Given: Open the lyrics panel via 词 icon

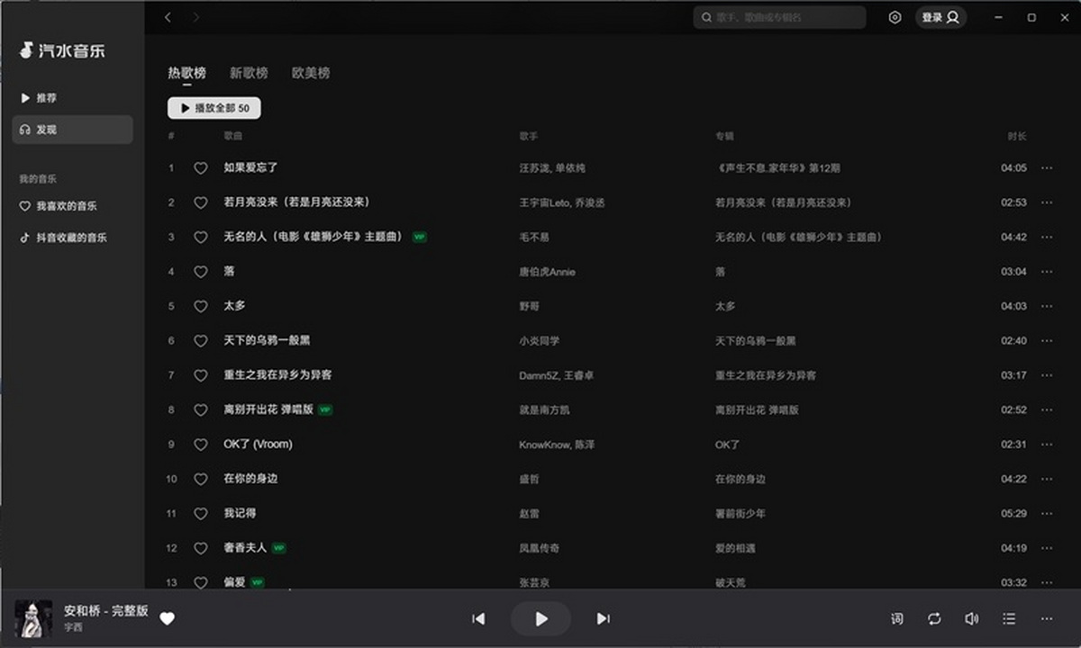Looking at the screenshot, I should point(896,618).
